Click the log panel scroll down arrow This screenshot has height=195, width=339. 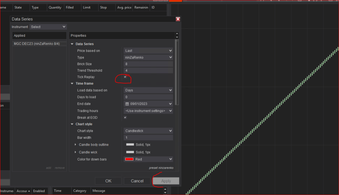tap(165, 193)
